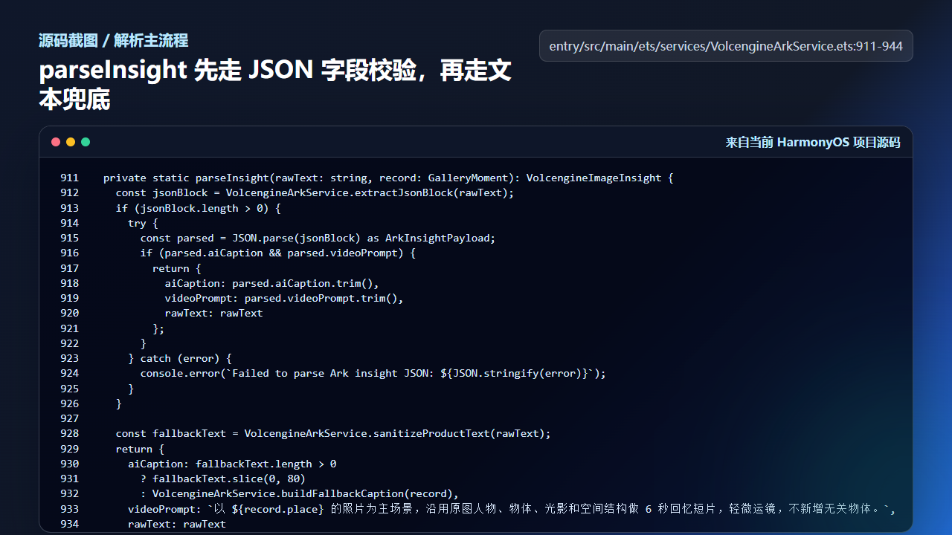Click the heading '源码截图 / 解析主流程'
Screen dimensions: 952x535
pyautogui.click(x=113, y=40)
